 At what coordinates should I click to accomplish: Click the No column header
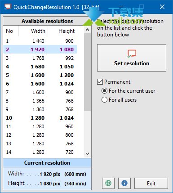(x=11, y=31)
